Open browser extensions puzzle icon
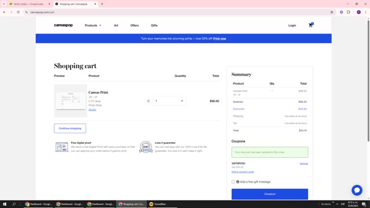370x208 pixels. pyautogui.click(x=348, y=12)
